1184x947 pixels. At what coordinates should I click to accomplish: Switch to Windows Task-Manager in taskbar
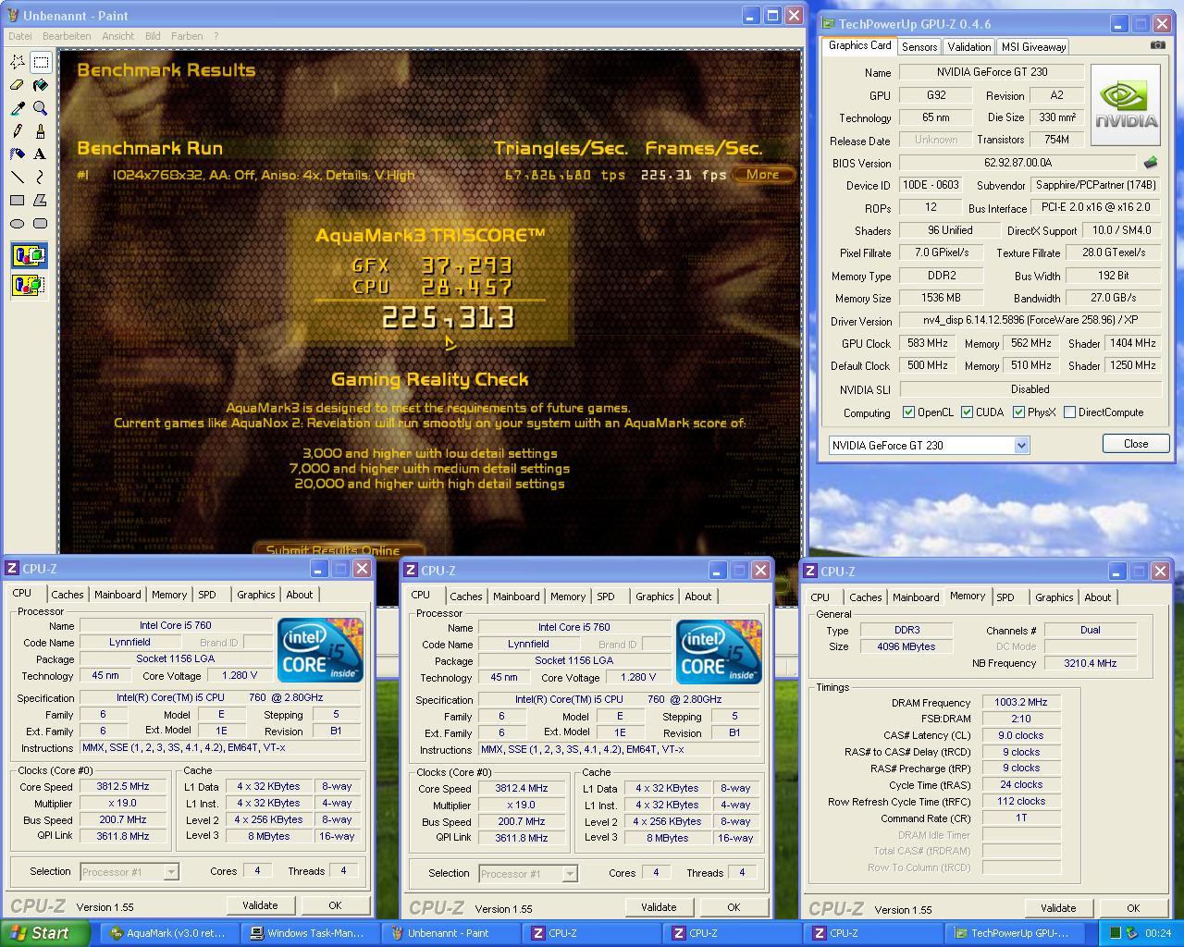pos(311,933)
